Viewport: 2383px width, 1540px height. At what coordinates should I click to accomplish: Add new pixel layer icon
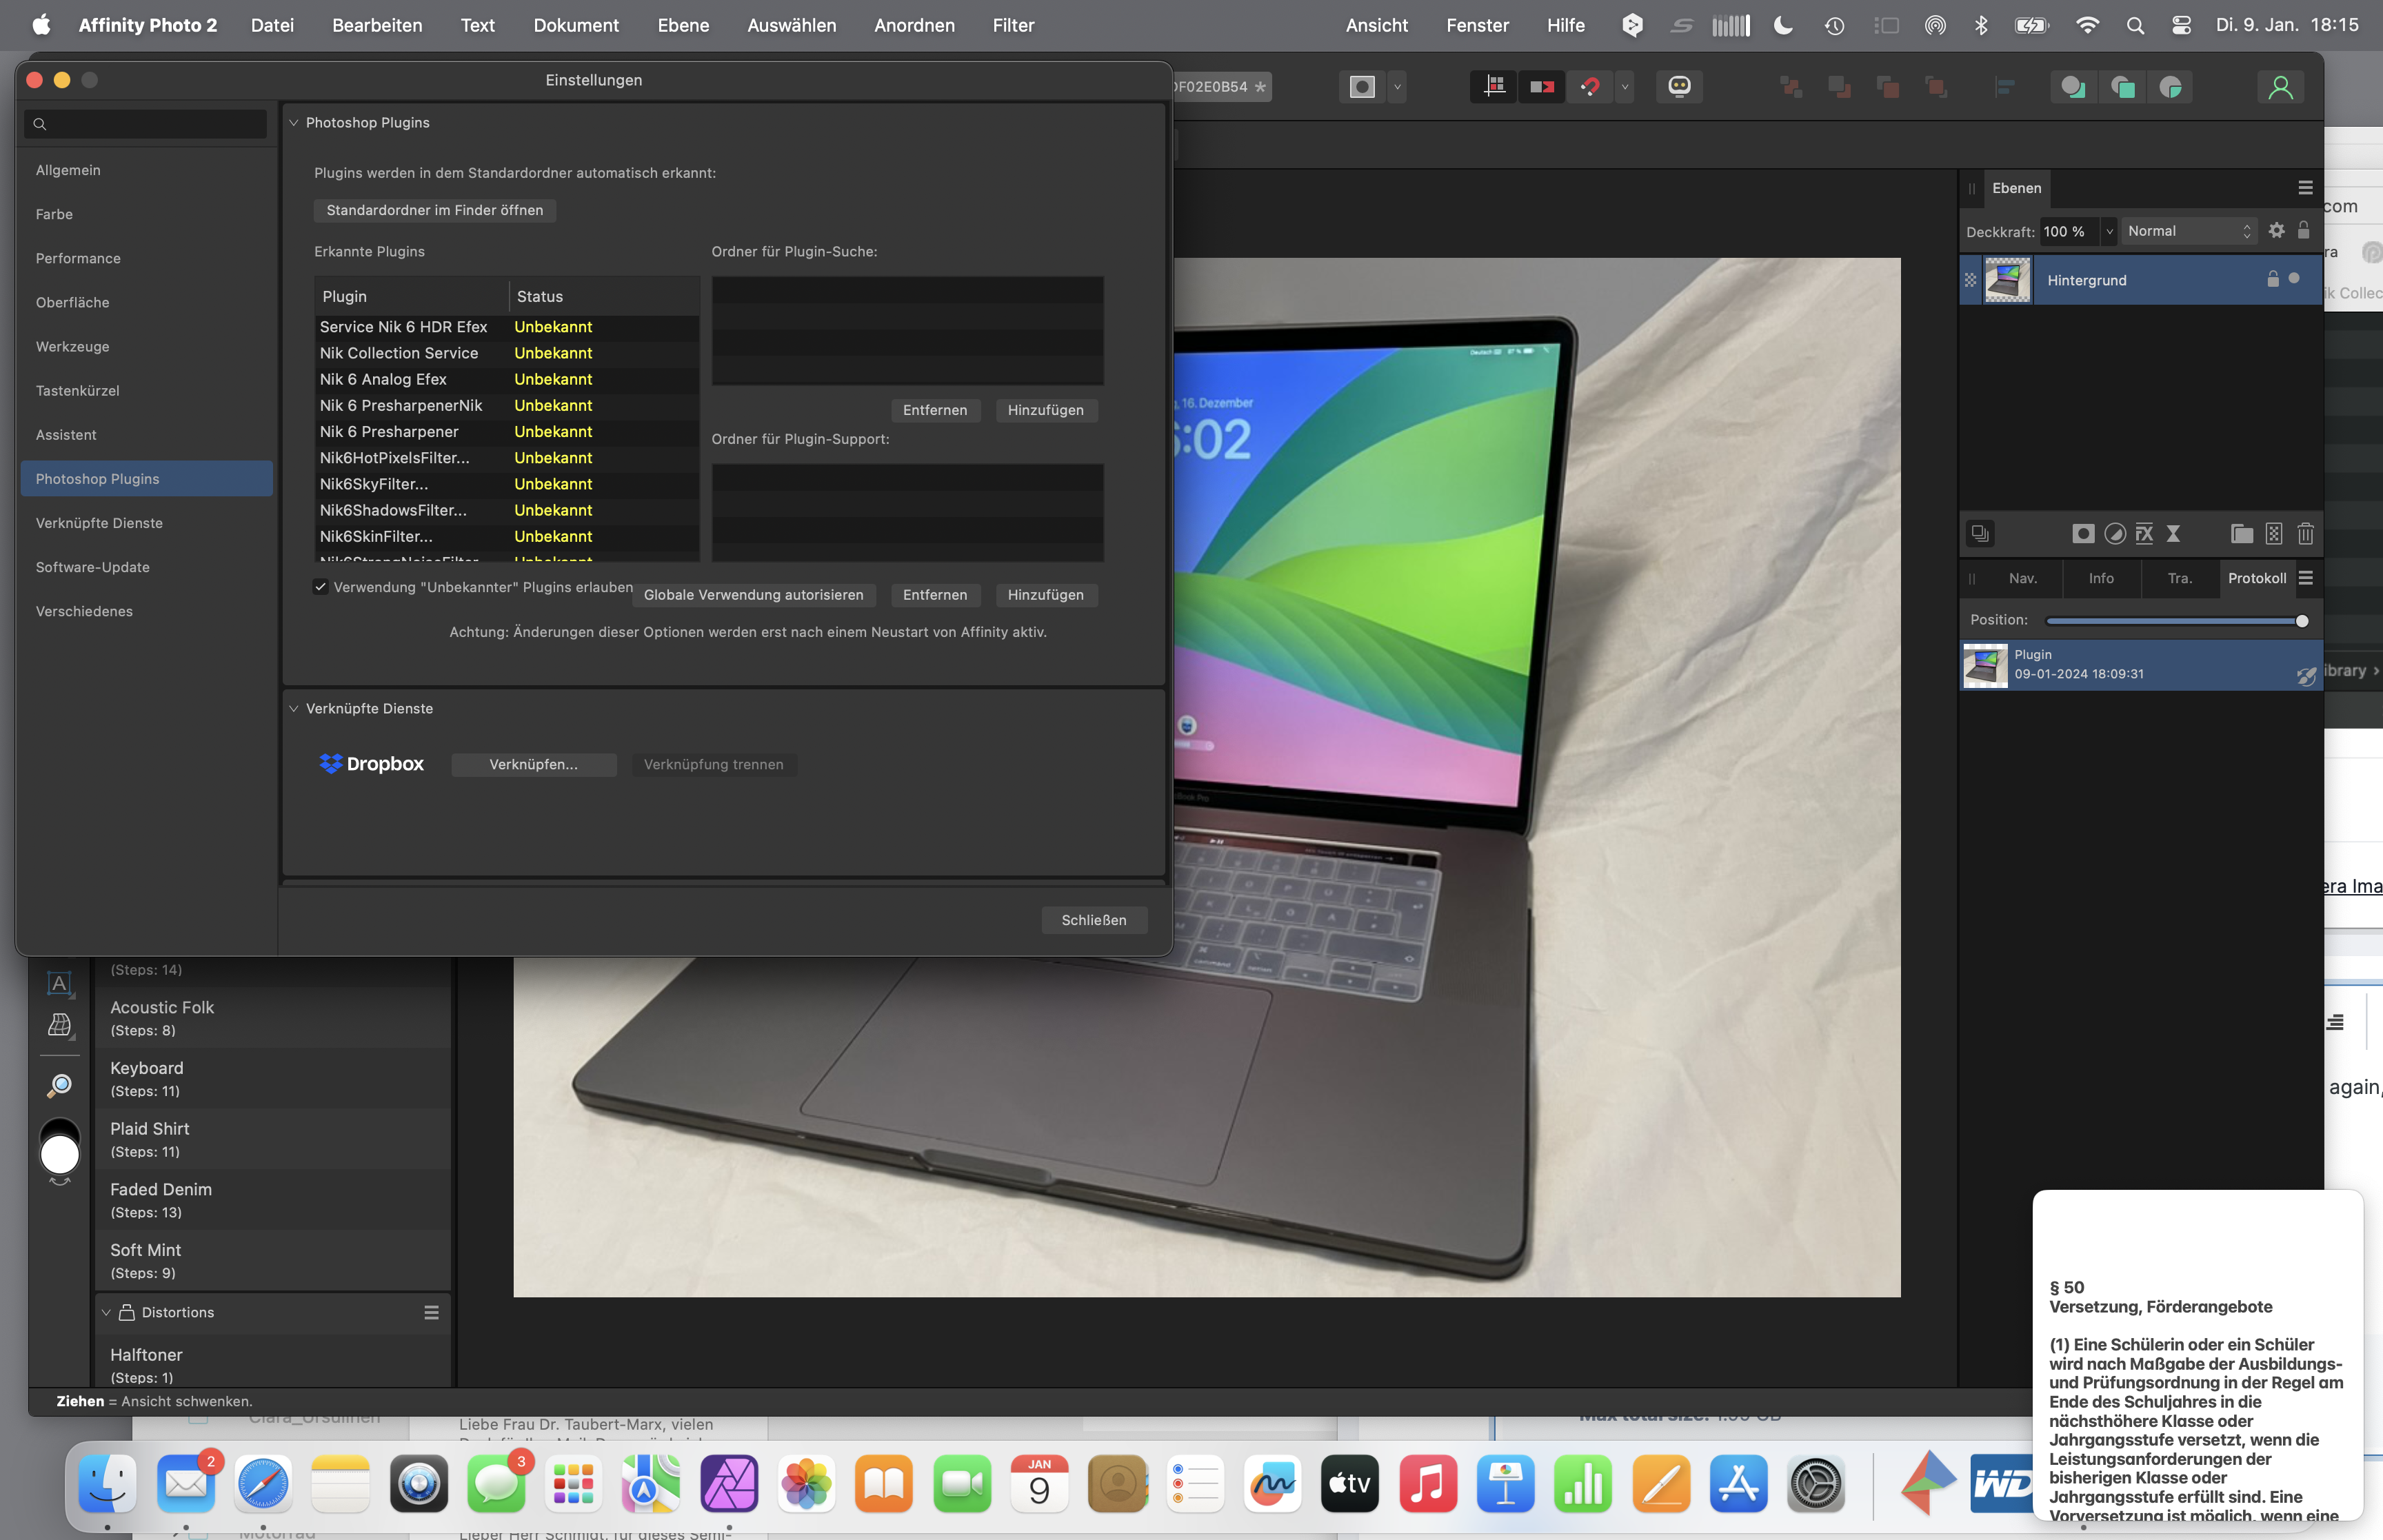pos(2274,533)
